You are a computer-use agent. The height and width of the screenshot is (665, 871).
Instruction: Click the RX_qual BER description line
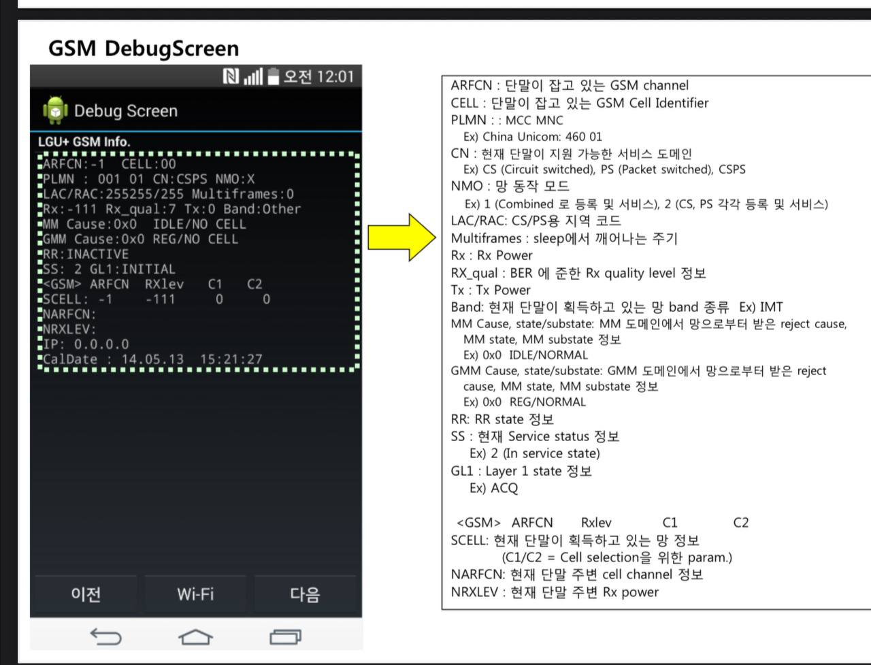point(578,273)
